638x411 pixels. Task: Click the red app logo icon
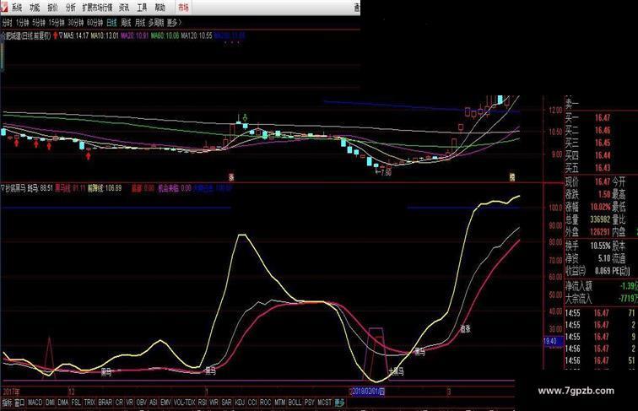pyautogui.click(x=3, y=7)
